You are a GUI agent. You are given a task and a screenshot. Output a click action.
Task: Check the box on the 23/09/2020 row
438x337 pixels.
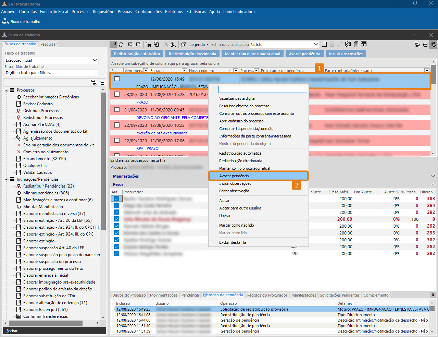click(x=117, y=94)
